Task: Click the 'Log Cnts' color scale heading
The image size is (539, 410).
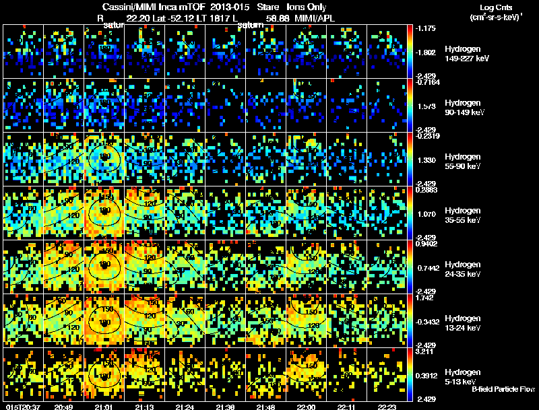Action: (x=496, y=7)
